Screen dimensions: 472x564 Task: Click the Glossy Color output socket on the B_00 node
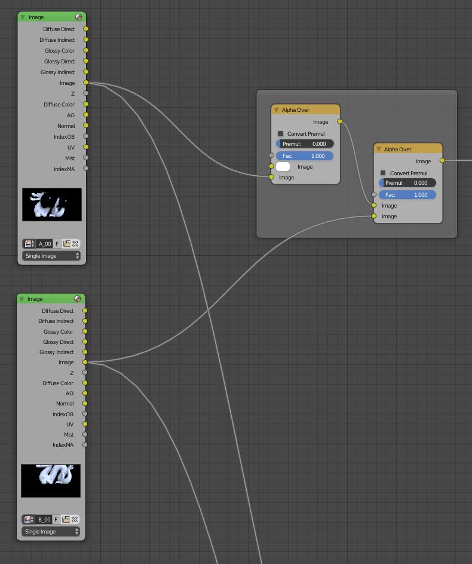85,331
